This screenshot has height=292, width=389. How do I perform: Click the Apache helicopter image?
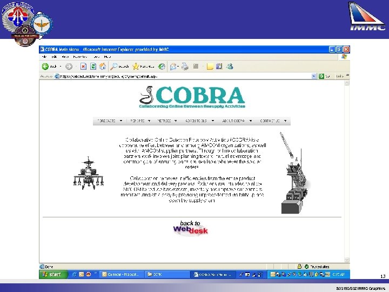tap(89, 174)
